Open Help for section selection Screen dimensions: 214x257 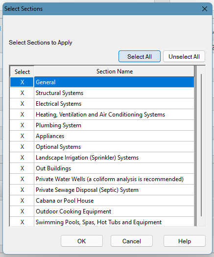click(185, 241)
